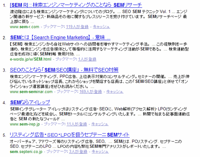
Task: Open the セプテーニ SEMサイト result title
Action: point(70,135)
